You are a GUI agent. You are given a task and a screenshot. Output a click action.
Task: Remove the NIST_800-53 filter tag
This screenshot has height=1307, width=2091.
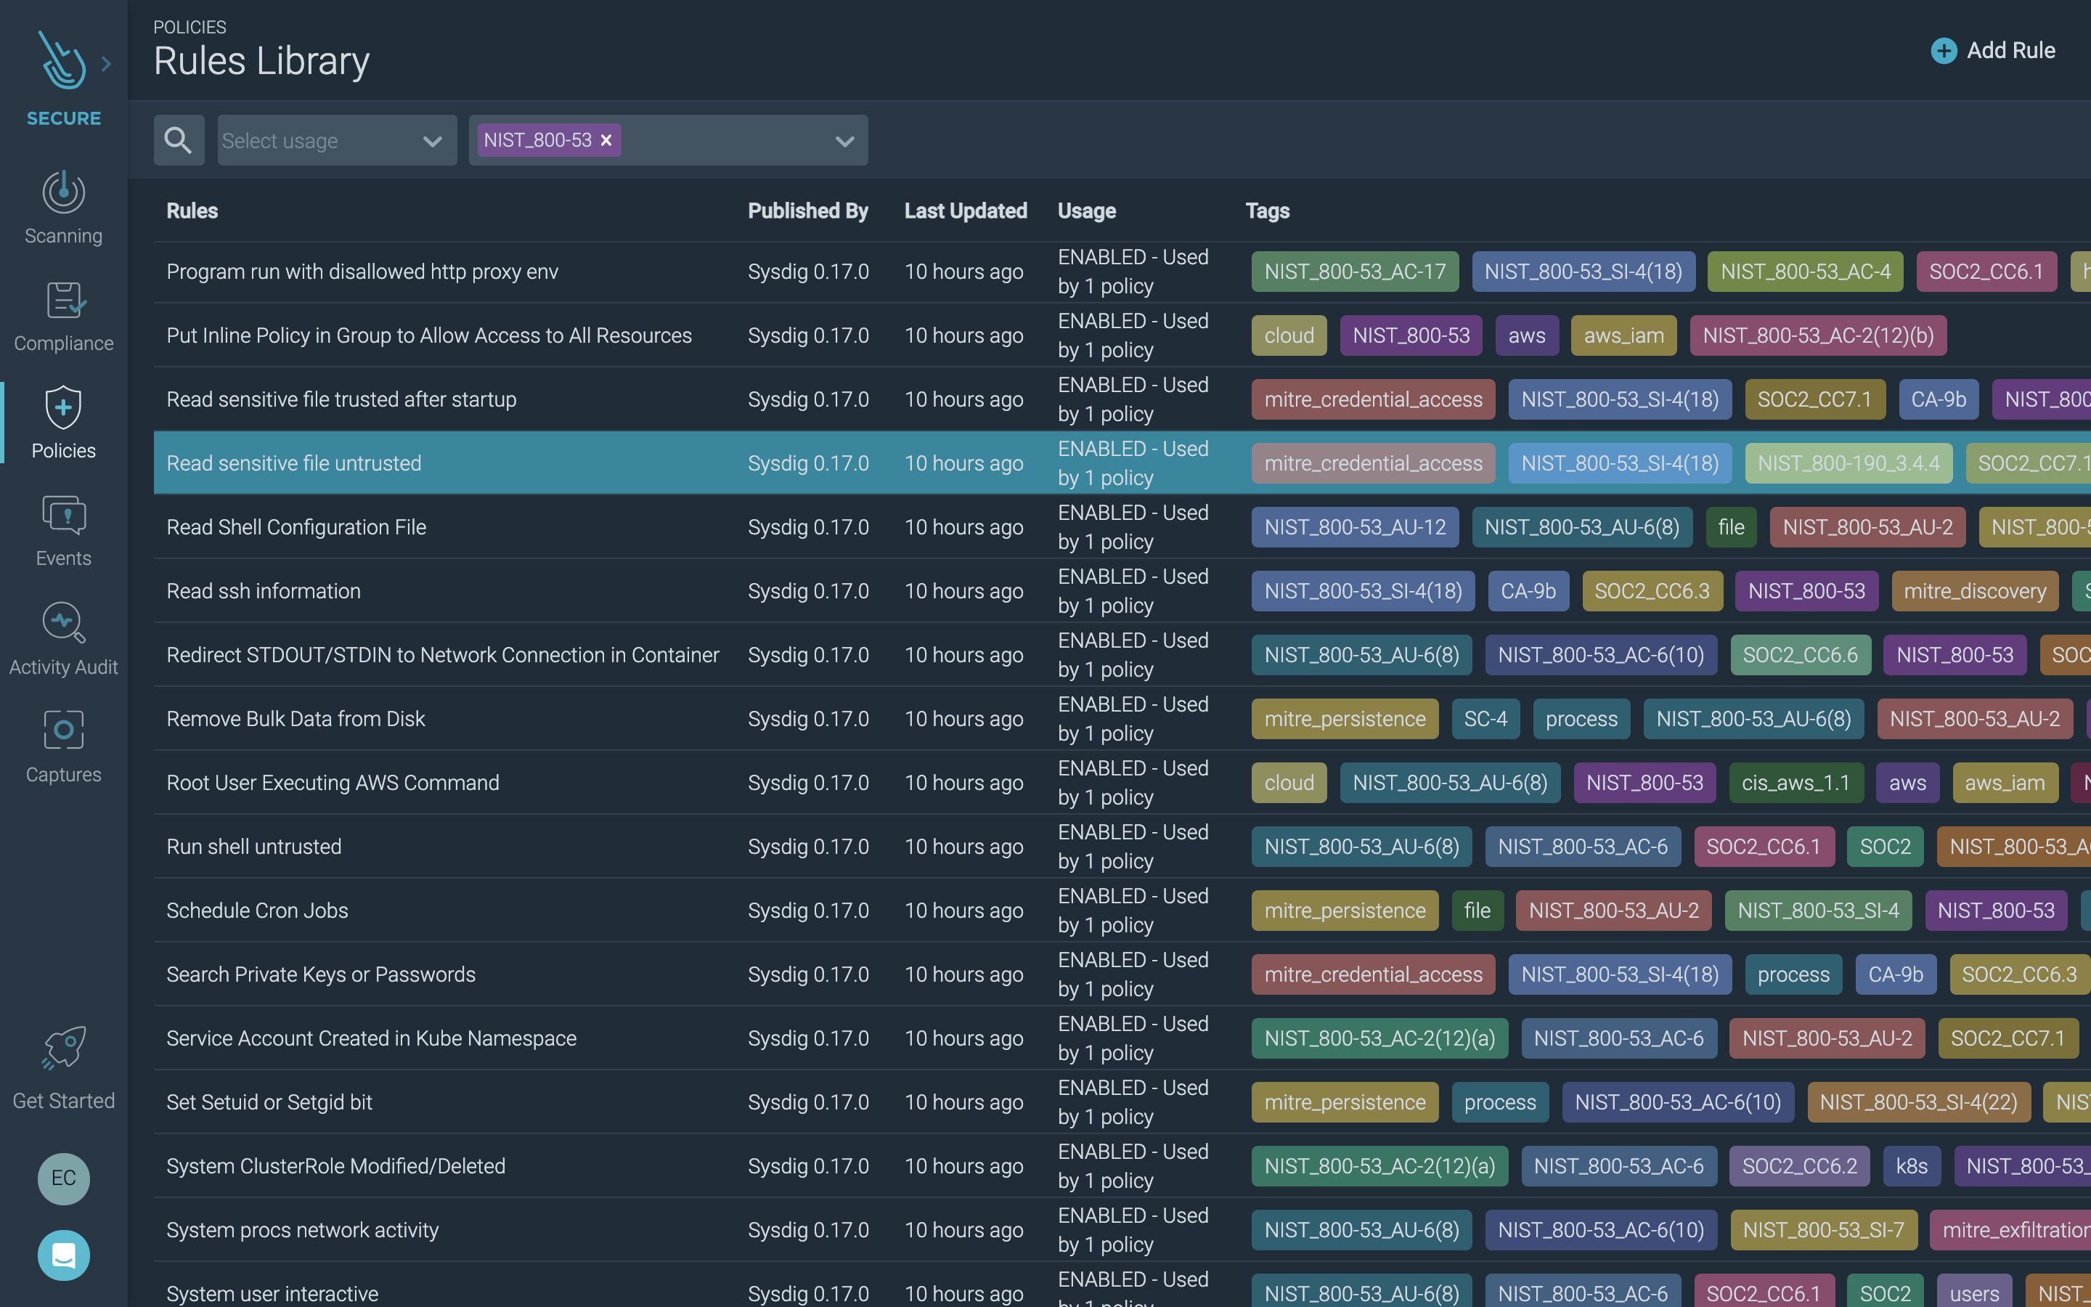point(606,140)
